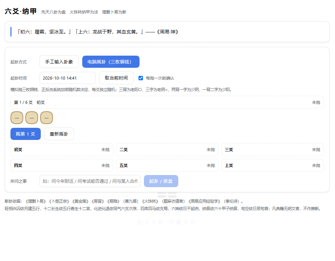Click the 断卦依据 references line
Image resolution: width=335 pixels, height=261 pixels.
pos(124,201)
